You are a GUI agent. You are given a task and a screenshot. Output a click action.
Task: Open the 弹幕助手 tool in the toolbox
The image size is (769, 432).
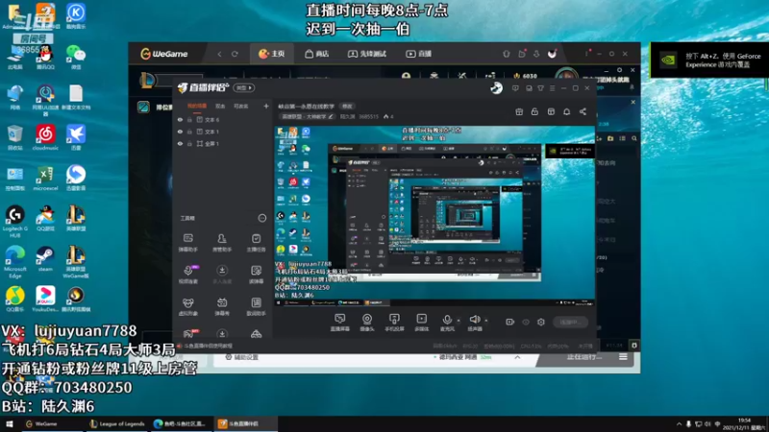click(187, 243)
